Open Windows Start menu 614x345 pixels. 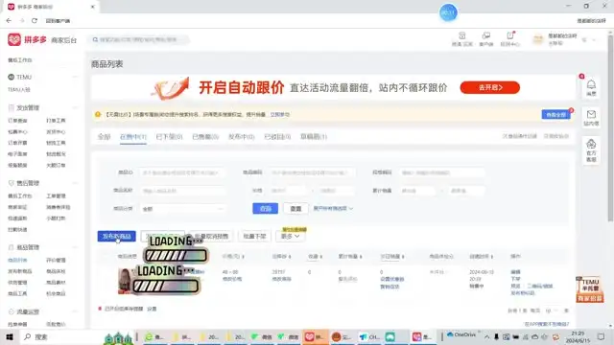tap(10, 336)
